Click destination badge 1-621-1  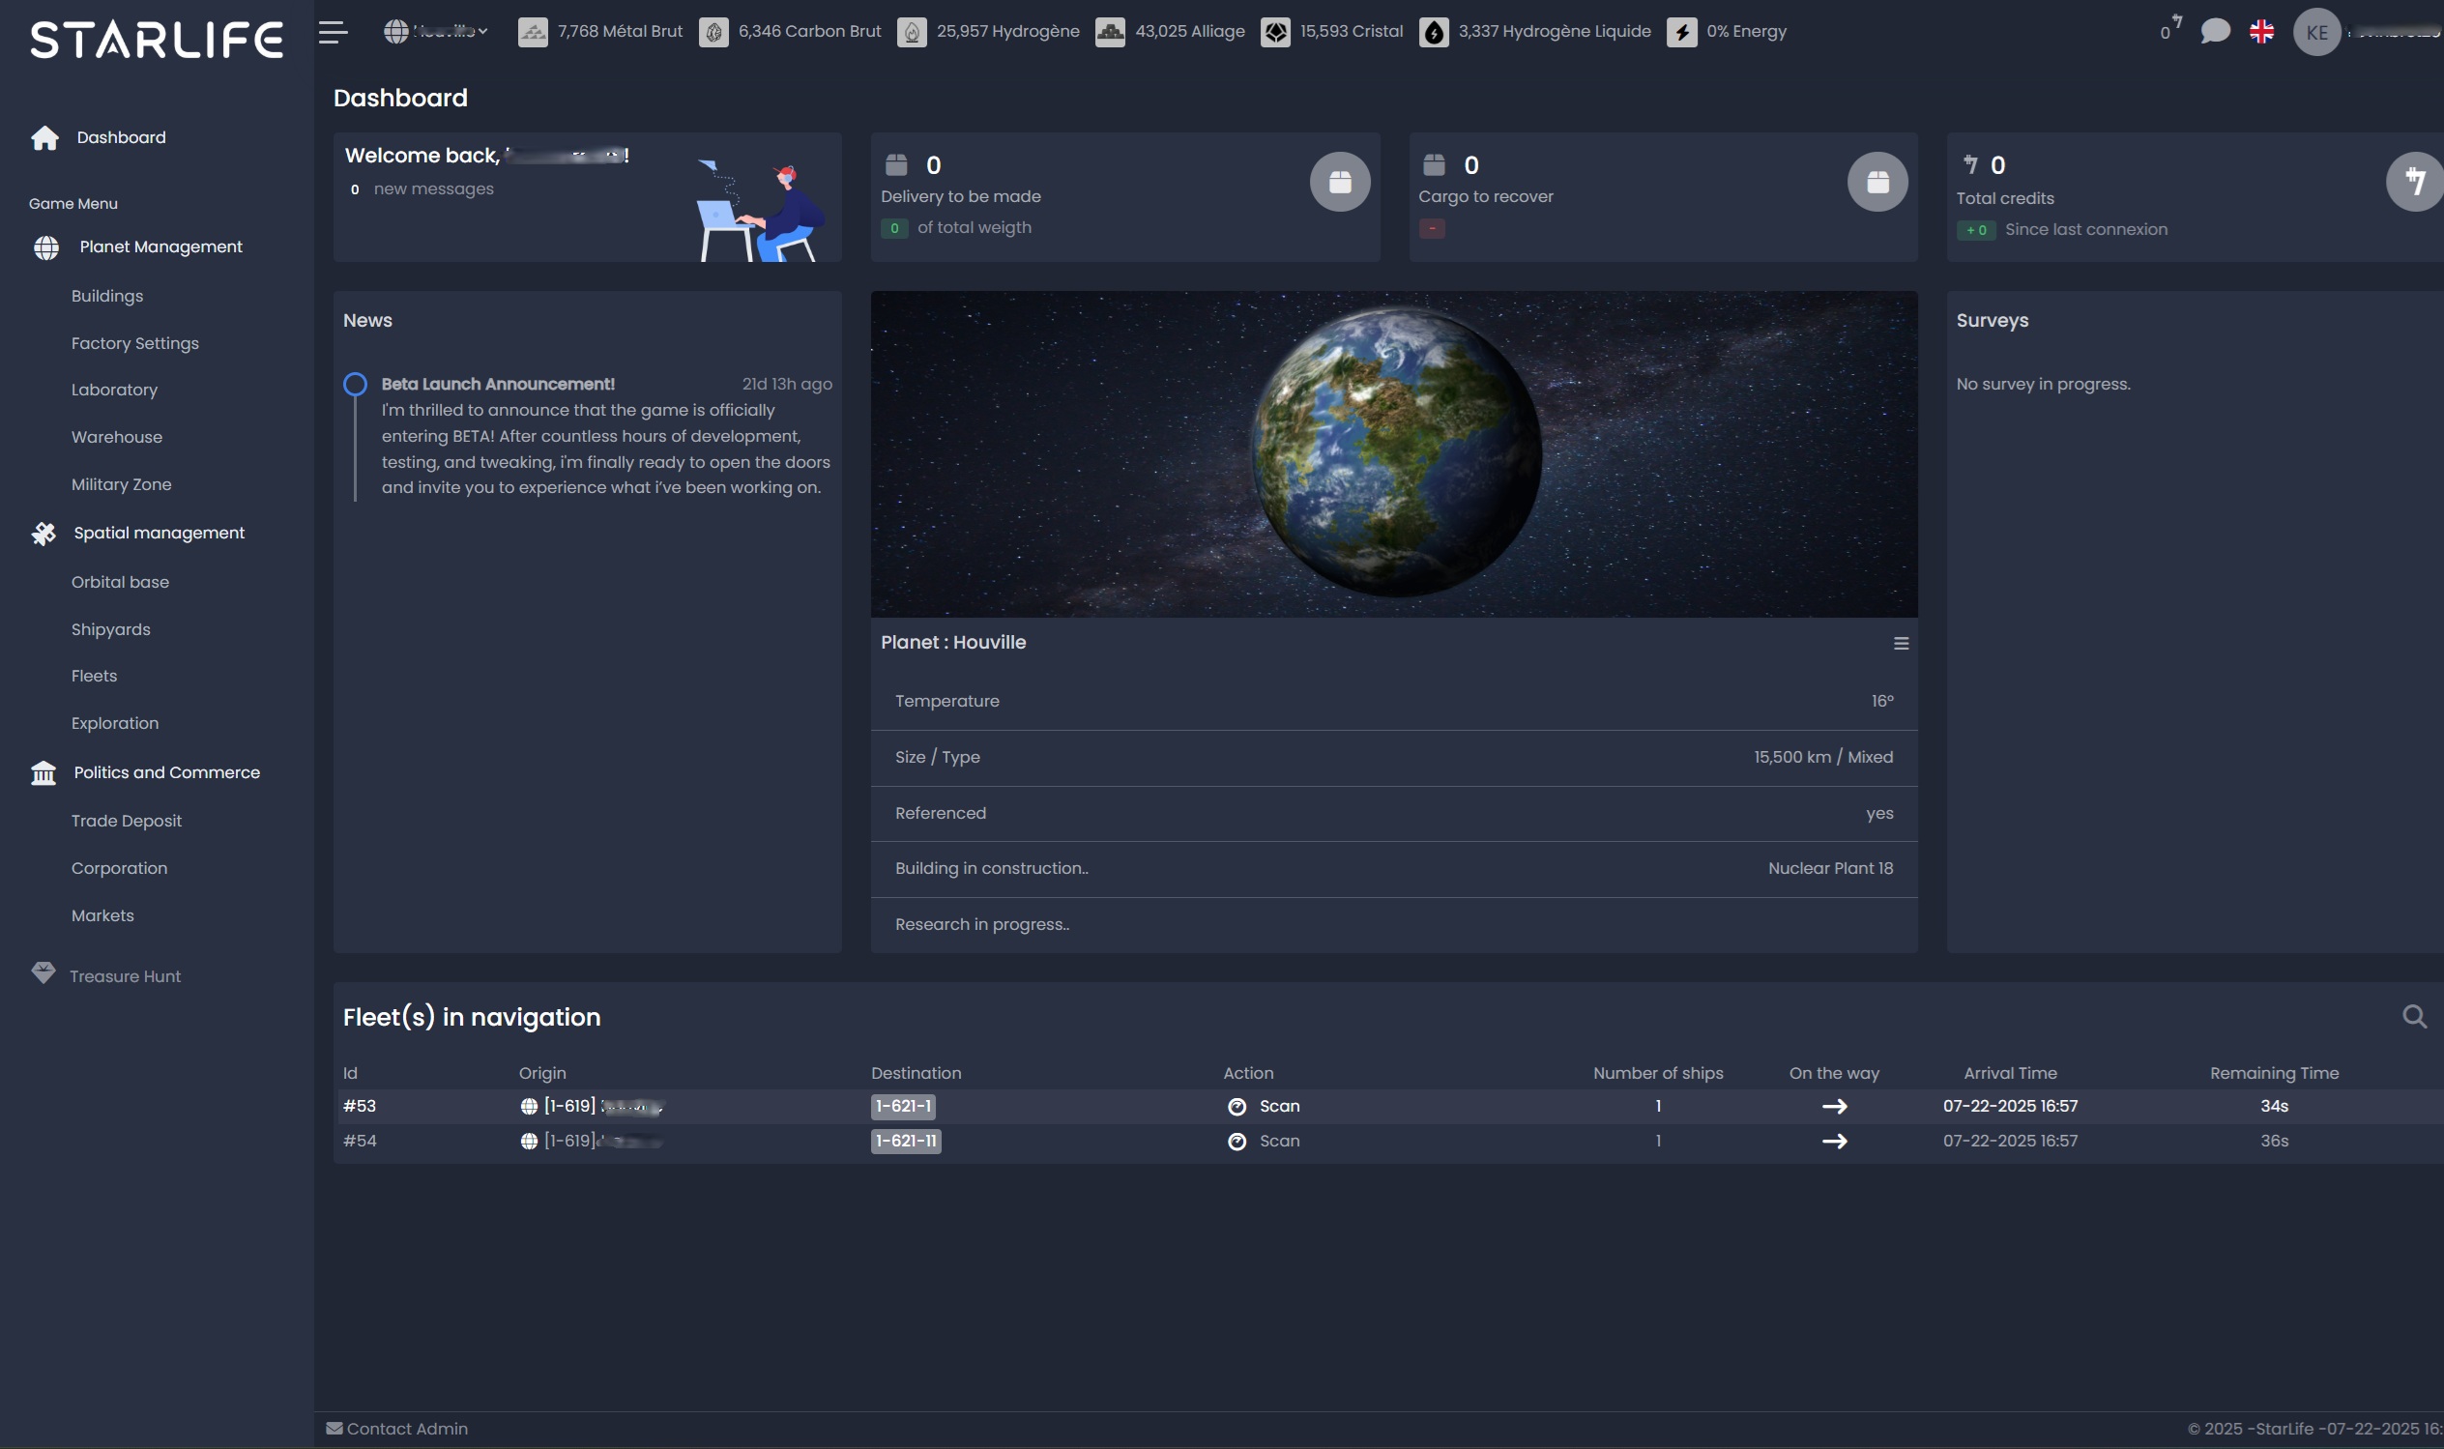pos(903,1106)
